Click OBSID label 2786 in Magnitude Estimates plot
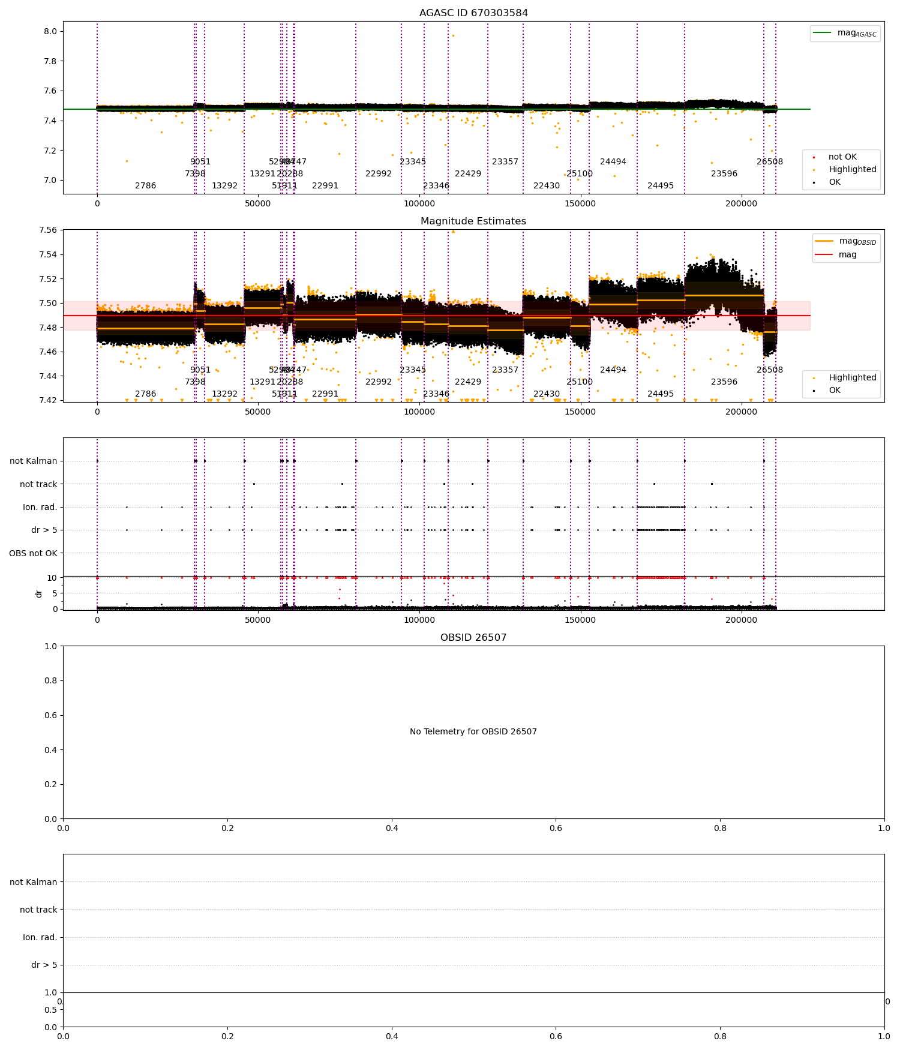Image resolution: width=900 pixels, height=1050 pixels. pos(146,394)
